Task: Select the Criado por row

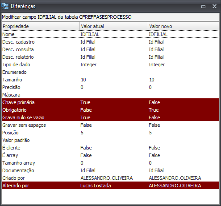Action: click(110, 178)
